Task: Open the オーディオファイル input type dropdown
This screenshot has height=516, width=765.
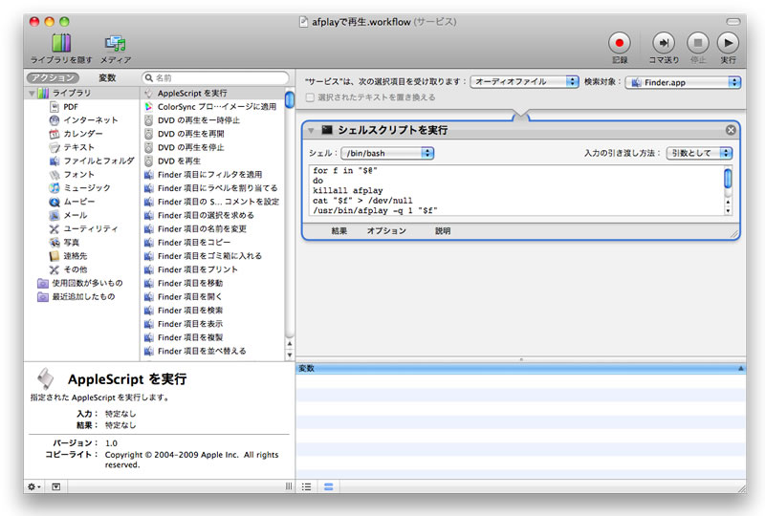Action: pyautogui.click(x=524, y=82)
